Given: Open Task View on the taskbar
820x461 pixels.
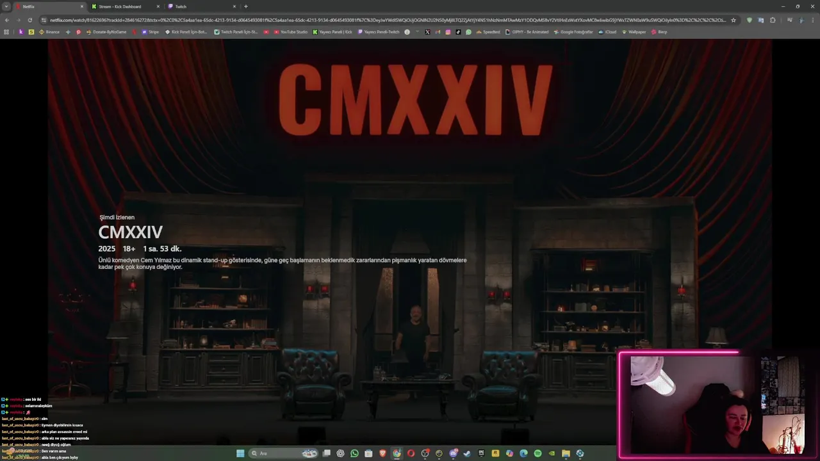Looking at the screenshot, I should tap(327, 453).
